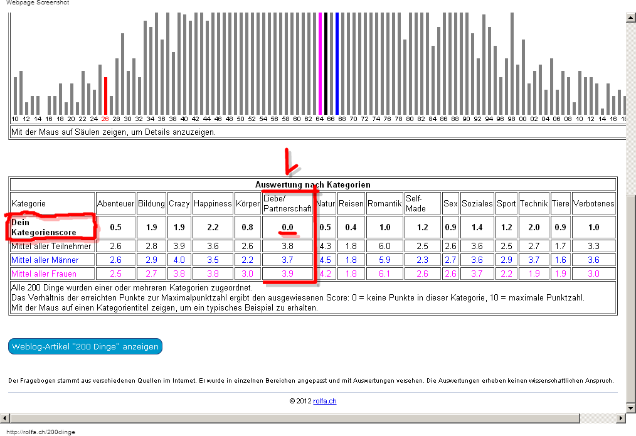Click the horizontal scrollbar left arrow
This screenshot has width=636, height=436.
[x=4, y=418]
